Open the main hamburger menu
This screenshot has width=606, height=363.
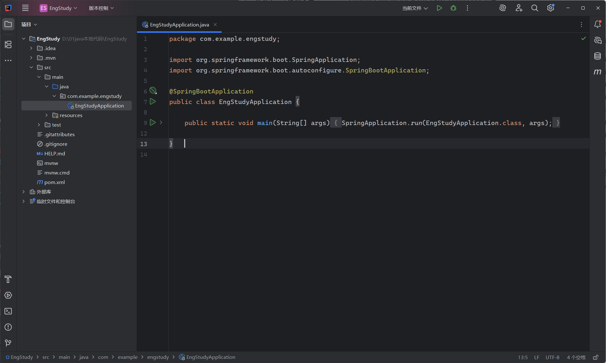pyautogui.click(x=25, y=8)
